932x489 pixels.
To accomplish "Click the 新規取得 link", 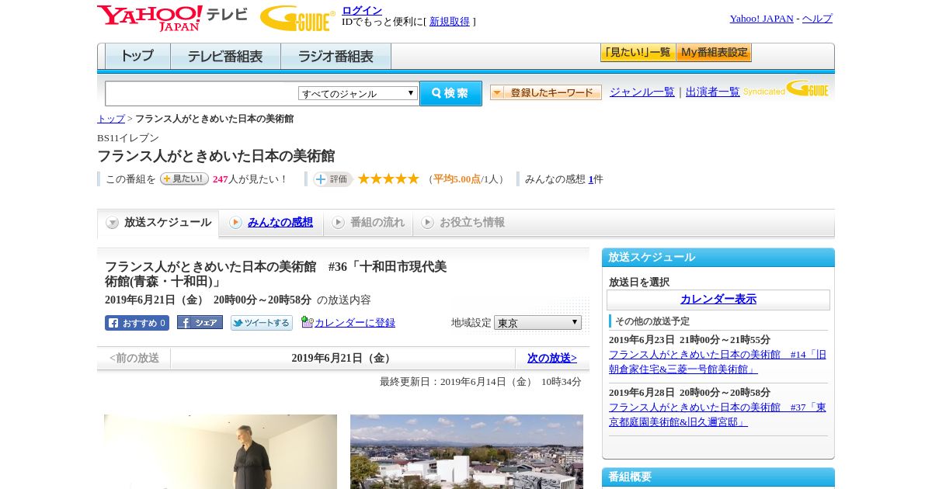I will point(450,22).
